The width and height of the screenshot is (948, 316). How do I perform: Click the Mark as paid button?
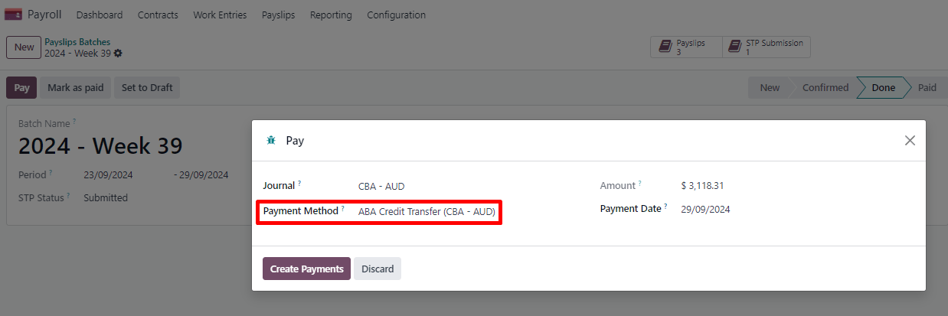pyautogui.click(x=75, y=87)
